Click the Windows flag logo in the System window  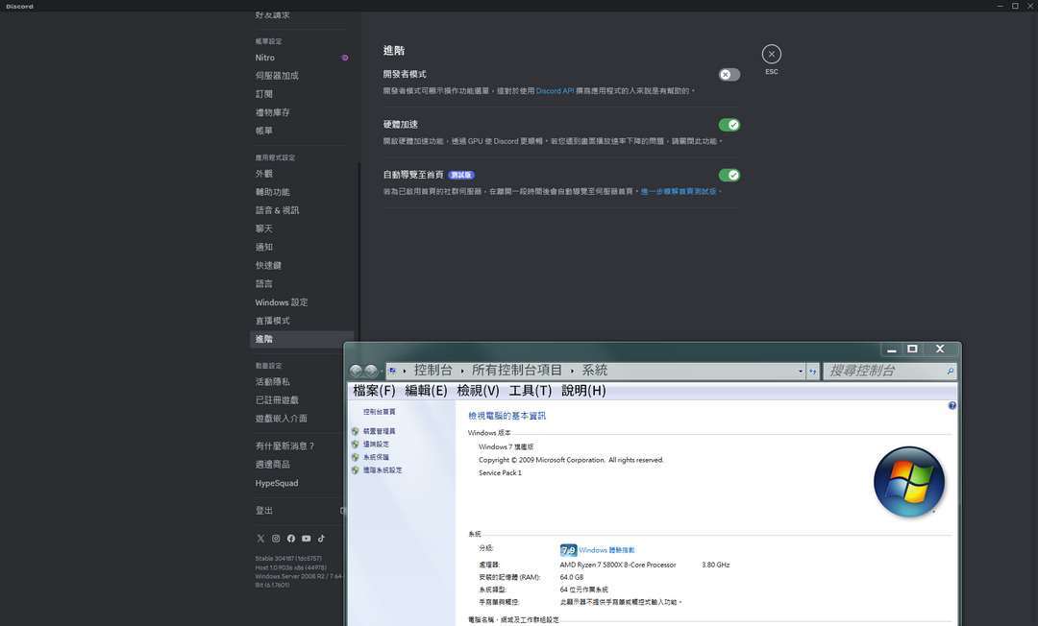point(908,481)
